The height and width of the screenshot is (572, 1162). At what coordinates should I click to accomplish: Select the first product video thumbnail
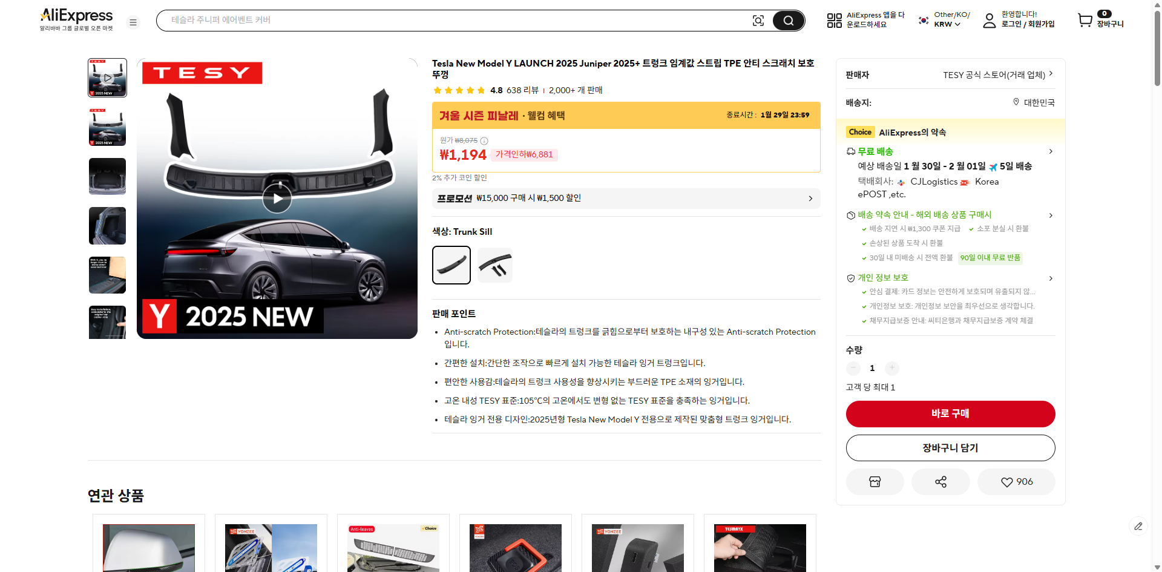click(108, 77)
